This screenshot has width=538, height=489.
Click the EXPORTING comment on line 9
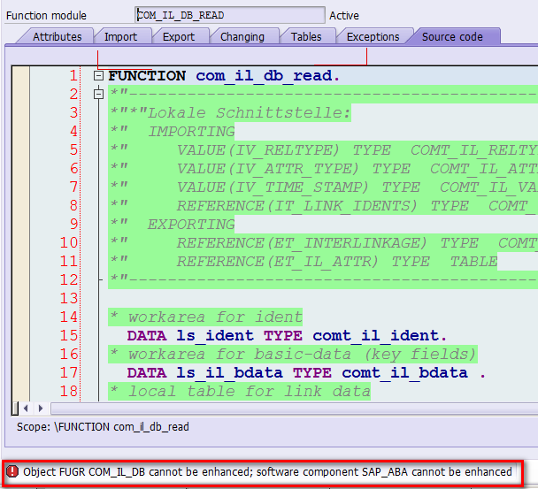[172, 225]
